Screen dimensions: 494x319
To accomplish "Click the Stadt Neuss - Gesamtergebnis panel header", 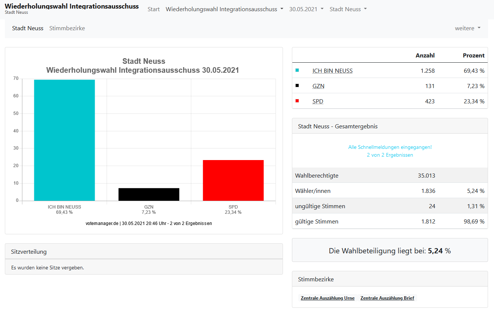I will pos(390,126).
